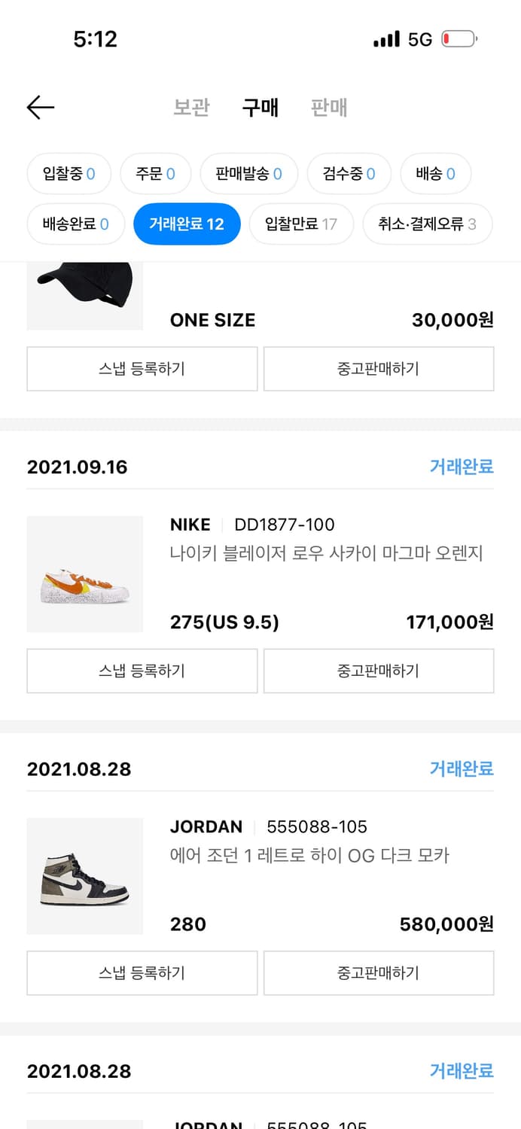Tap 스냅 등록하기 under the Nike Blazer
521x1129 pixels.
tap(142, 671)
